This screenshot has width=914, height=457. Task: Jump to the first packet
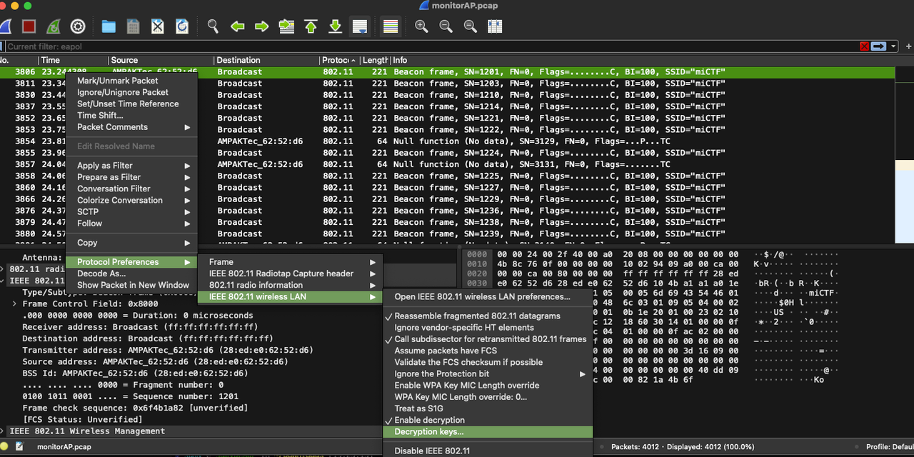coord(311,26)
